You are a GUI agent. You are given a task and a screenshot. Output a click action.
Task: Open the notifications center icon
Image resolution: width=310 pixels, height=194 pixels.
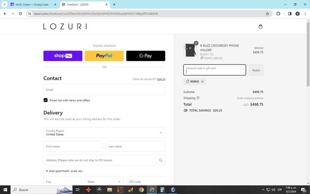pyautogui.click(x=304, y=190)
